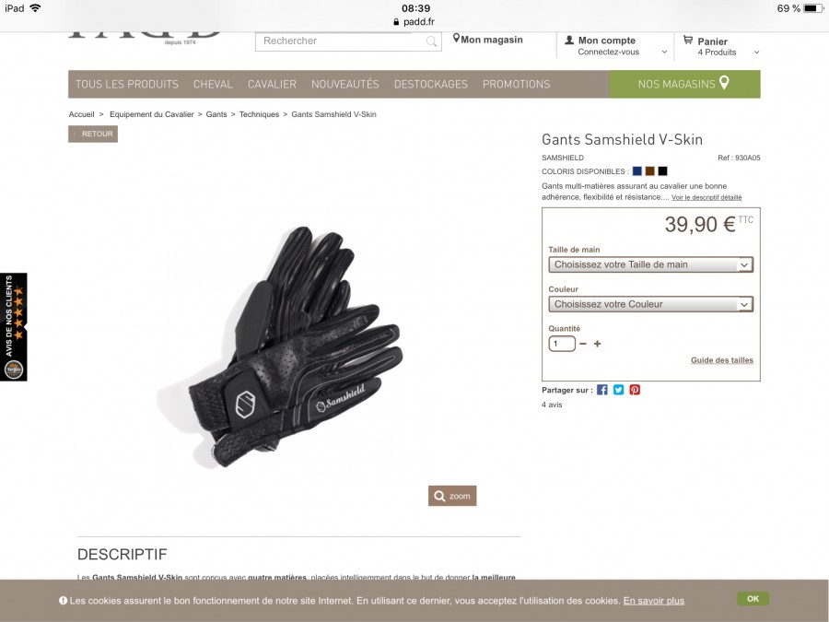Share product on Twitter icon

click(x=618, y=390)
